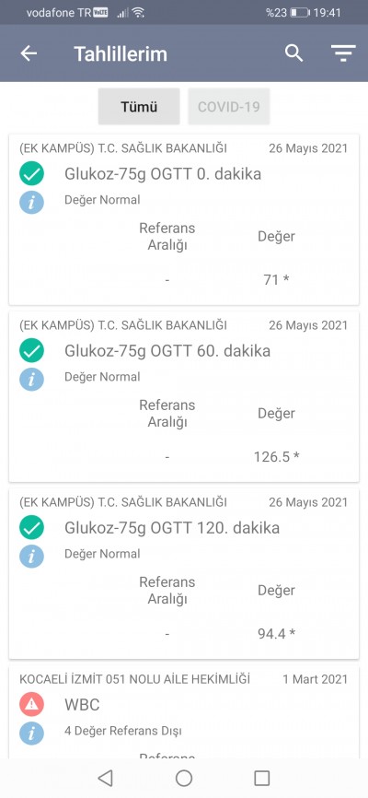This screenshot has height=798, width=368.
Task: Switch to the COVID-19 tab
Action: pos(229,106)
